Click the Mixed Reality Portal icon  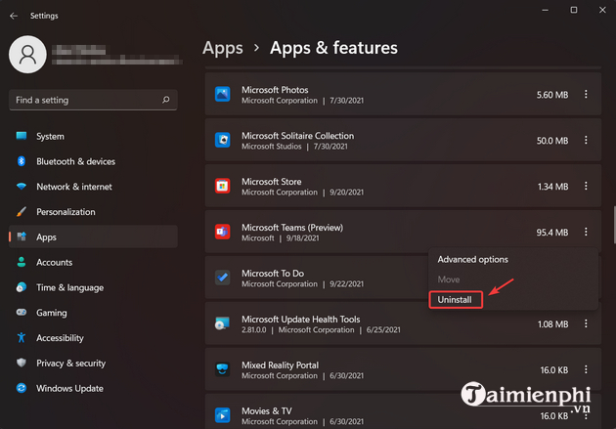222,369
